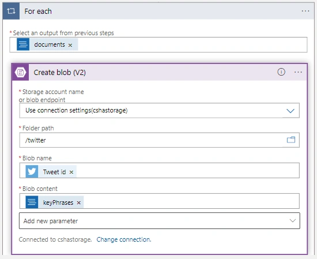Expand the storage account name dropdown
317x259 pixels.
tap(290, 111)
